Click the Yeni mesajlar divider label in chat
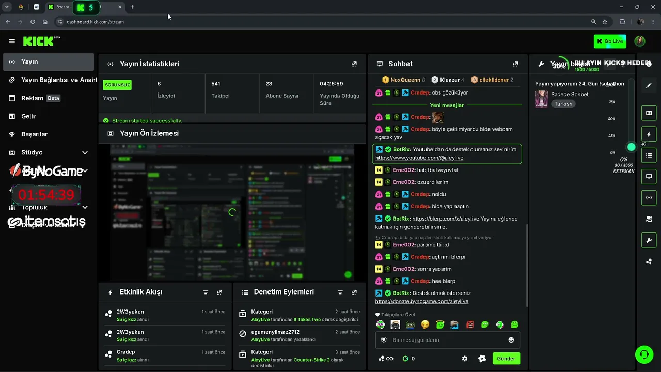This screenshot has width=661, height=372. tap(447, 105)
